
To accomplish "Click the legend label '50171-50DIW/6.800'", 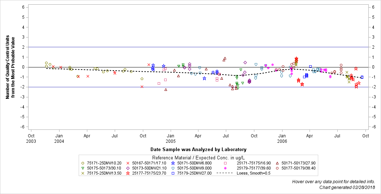I will click(194, 163).
